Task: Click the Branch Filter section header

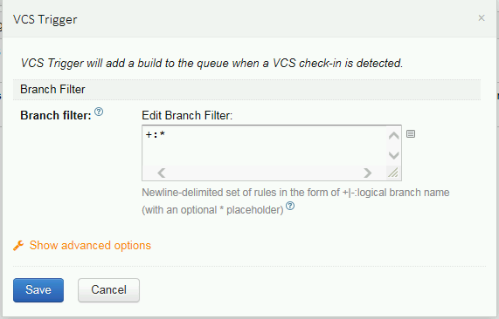Action: point(246,90)
